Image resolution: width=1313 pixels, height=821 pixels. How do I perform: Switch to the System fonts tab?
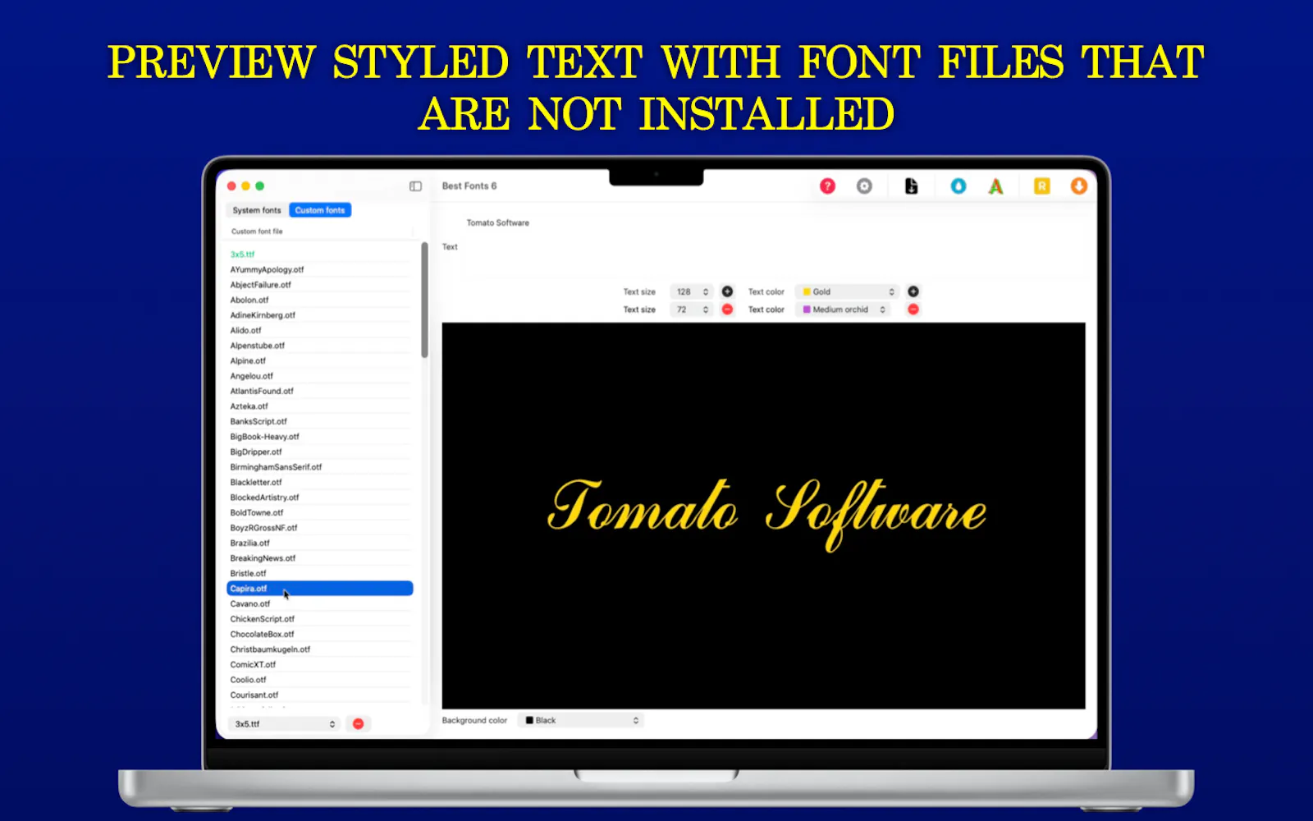click(x=257, y=210)
